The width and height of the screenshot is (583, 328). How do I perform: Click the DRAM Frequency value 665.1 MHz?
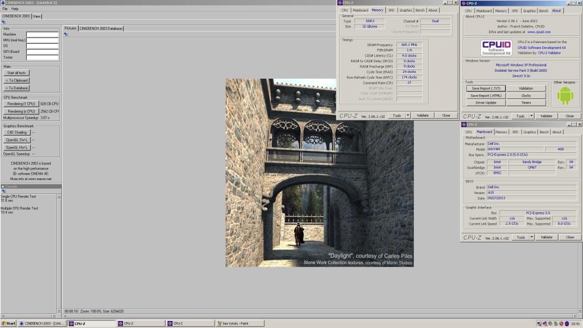409,45
